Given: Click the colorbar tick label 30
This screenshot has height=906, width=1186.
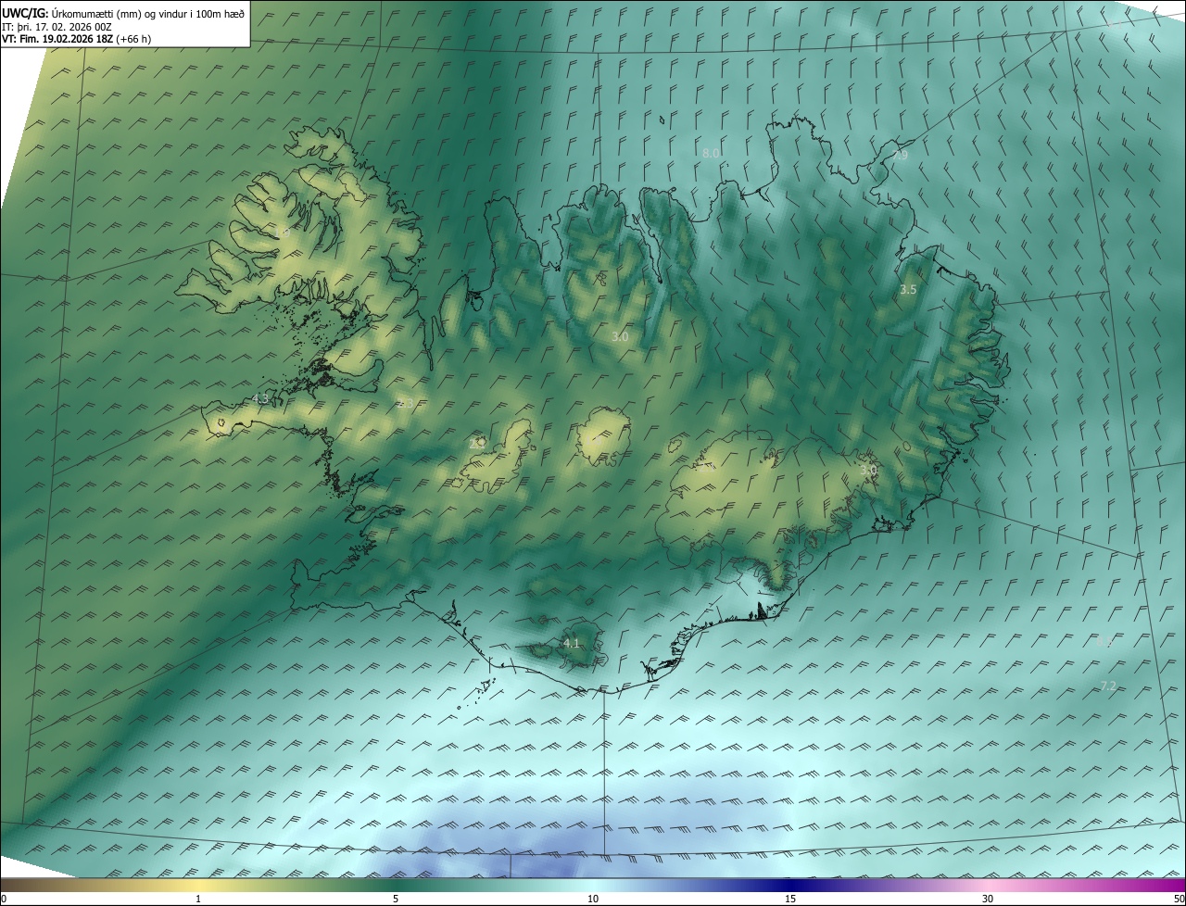Looking at the screenshot, I should (988, 899).
